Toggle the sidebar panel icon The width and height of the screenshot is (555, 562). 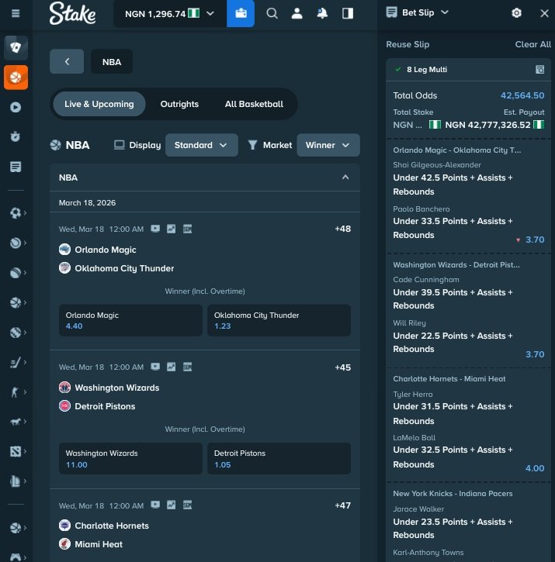coord(348,14)
